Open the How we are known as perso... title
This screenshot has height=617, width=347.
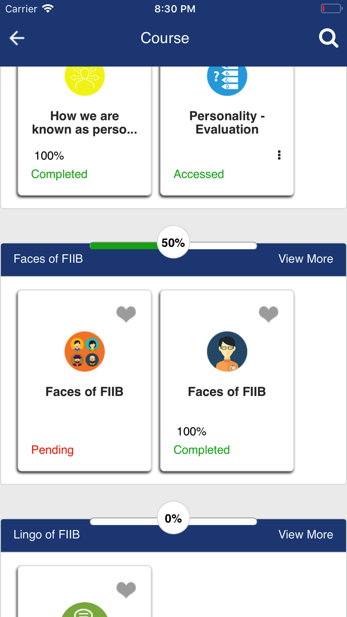tap(85, 122)
